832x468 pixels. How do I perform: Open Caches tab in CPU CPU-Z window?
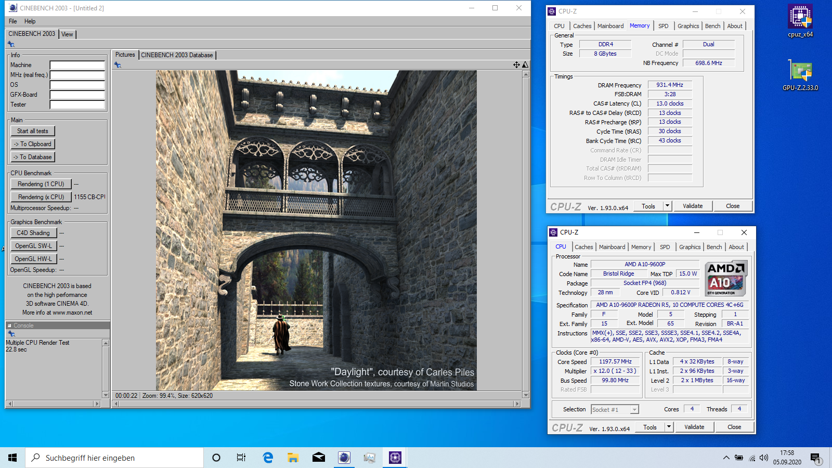coord(583,247)
